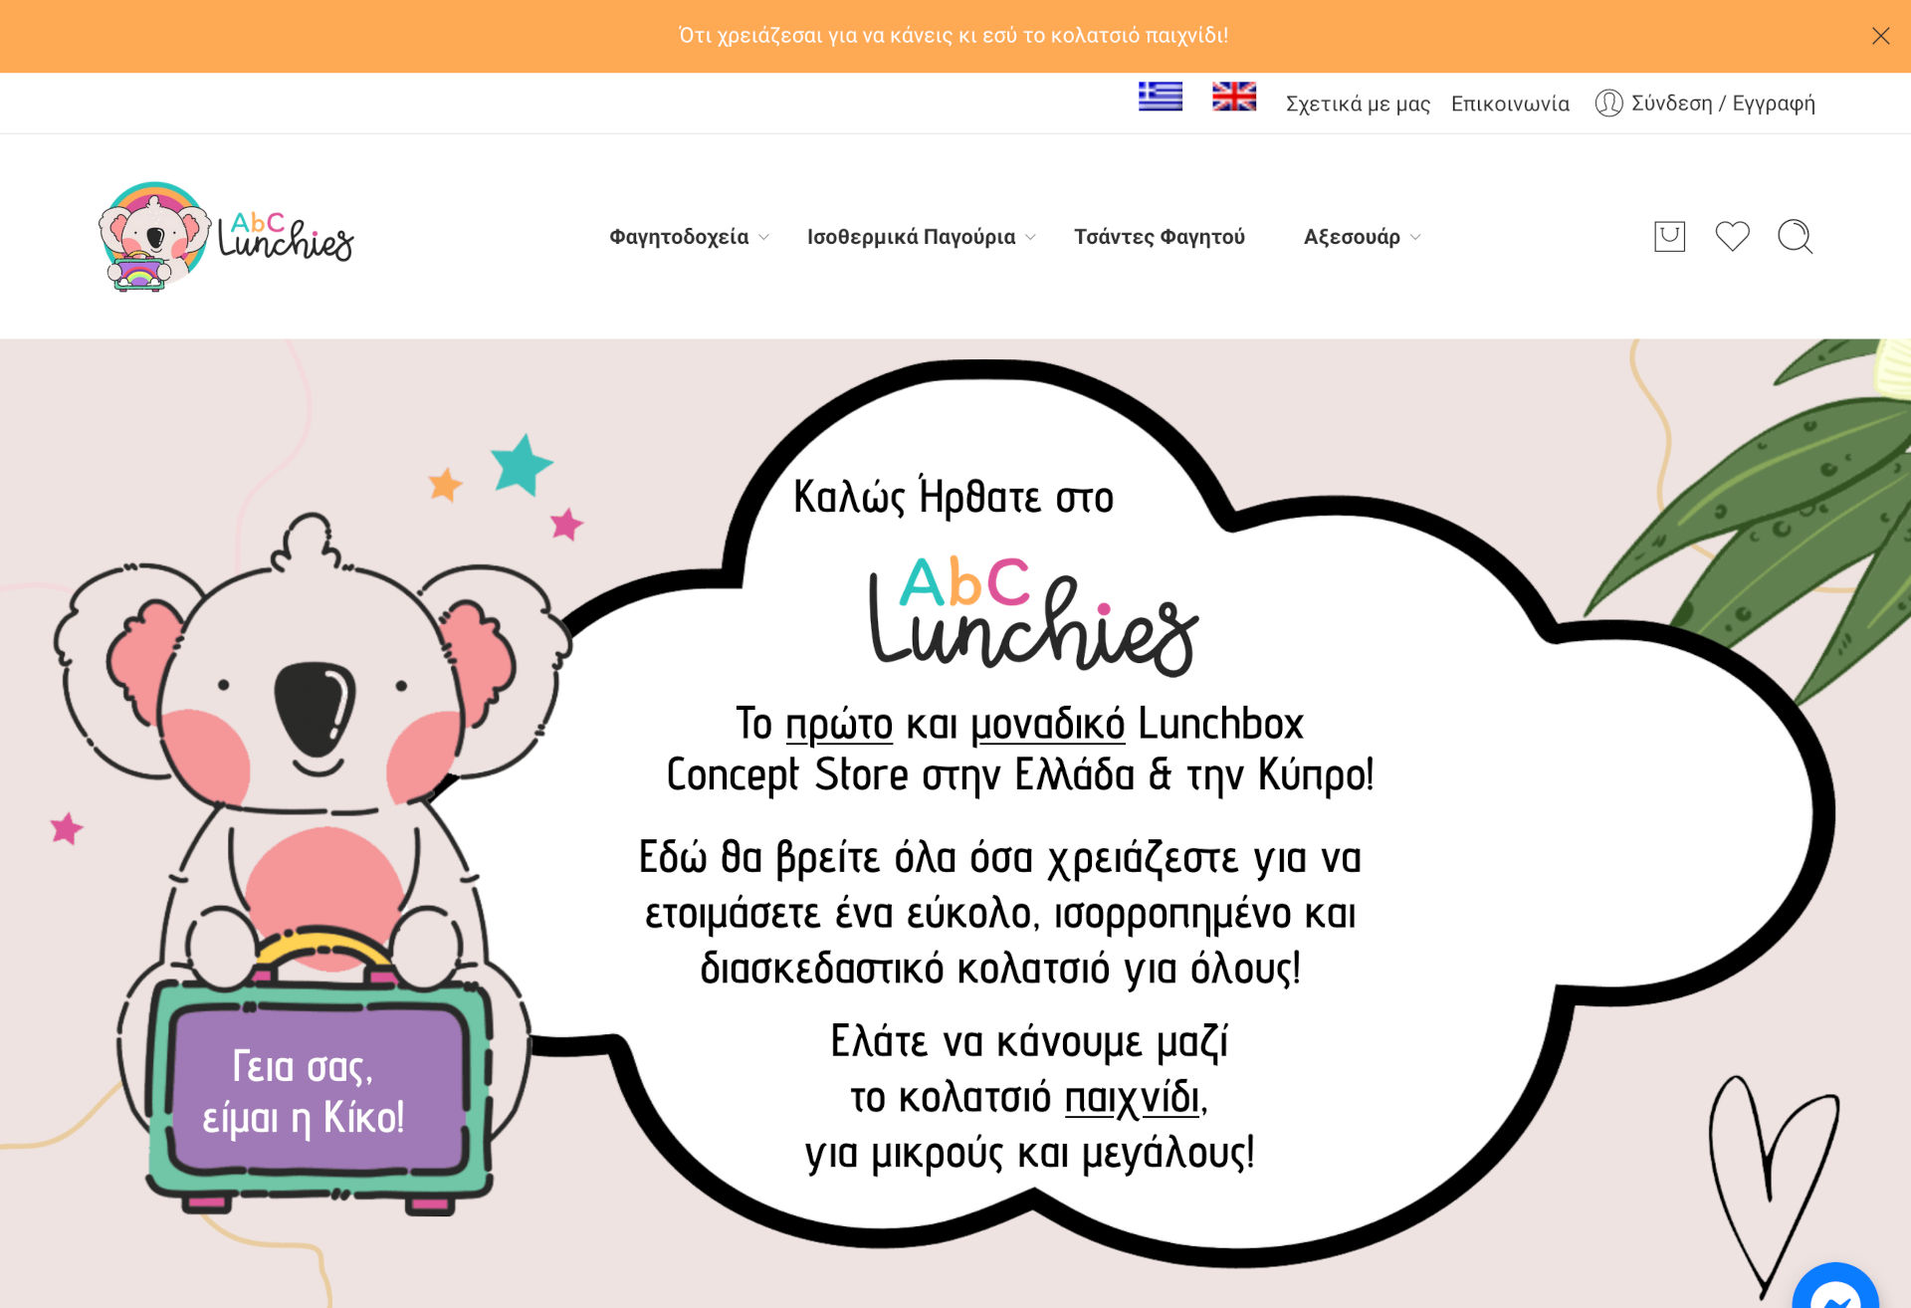The image size is (1911, 1308).
Task: Open the Επικοινωνία contact link
Action: click(x=1510, y=104)
